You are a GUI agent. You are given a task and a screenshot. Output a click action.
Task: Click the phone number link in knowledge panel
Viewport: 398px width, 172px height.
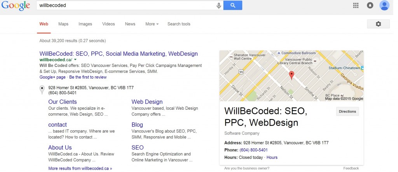click(253, 150)
